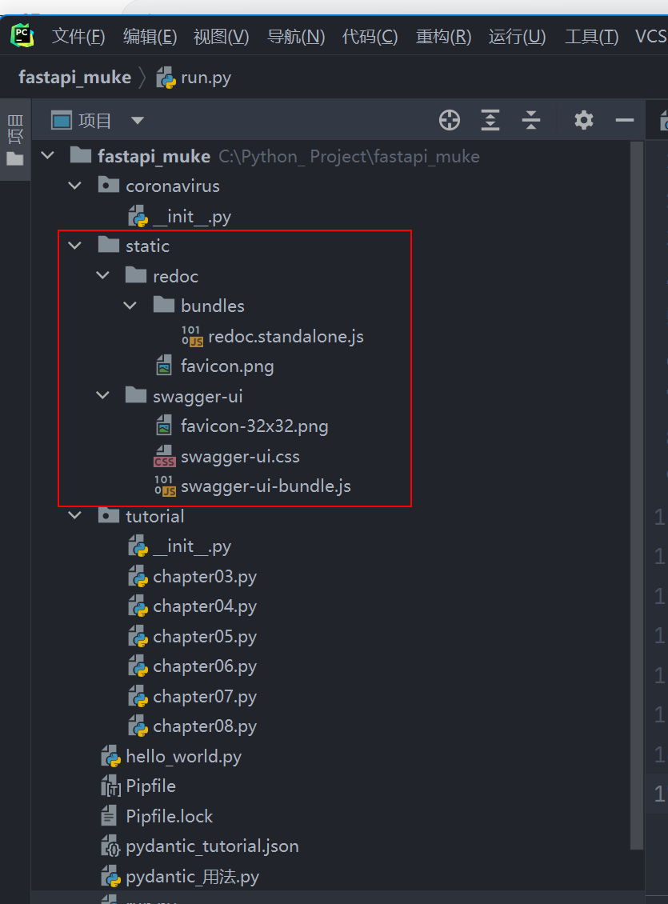Collapse the bundles folder chevron
668x904 pixels.
coord(130,306)
